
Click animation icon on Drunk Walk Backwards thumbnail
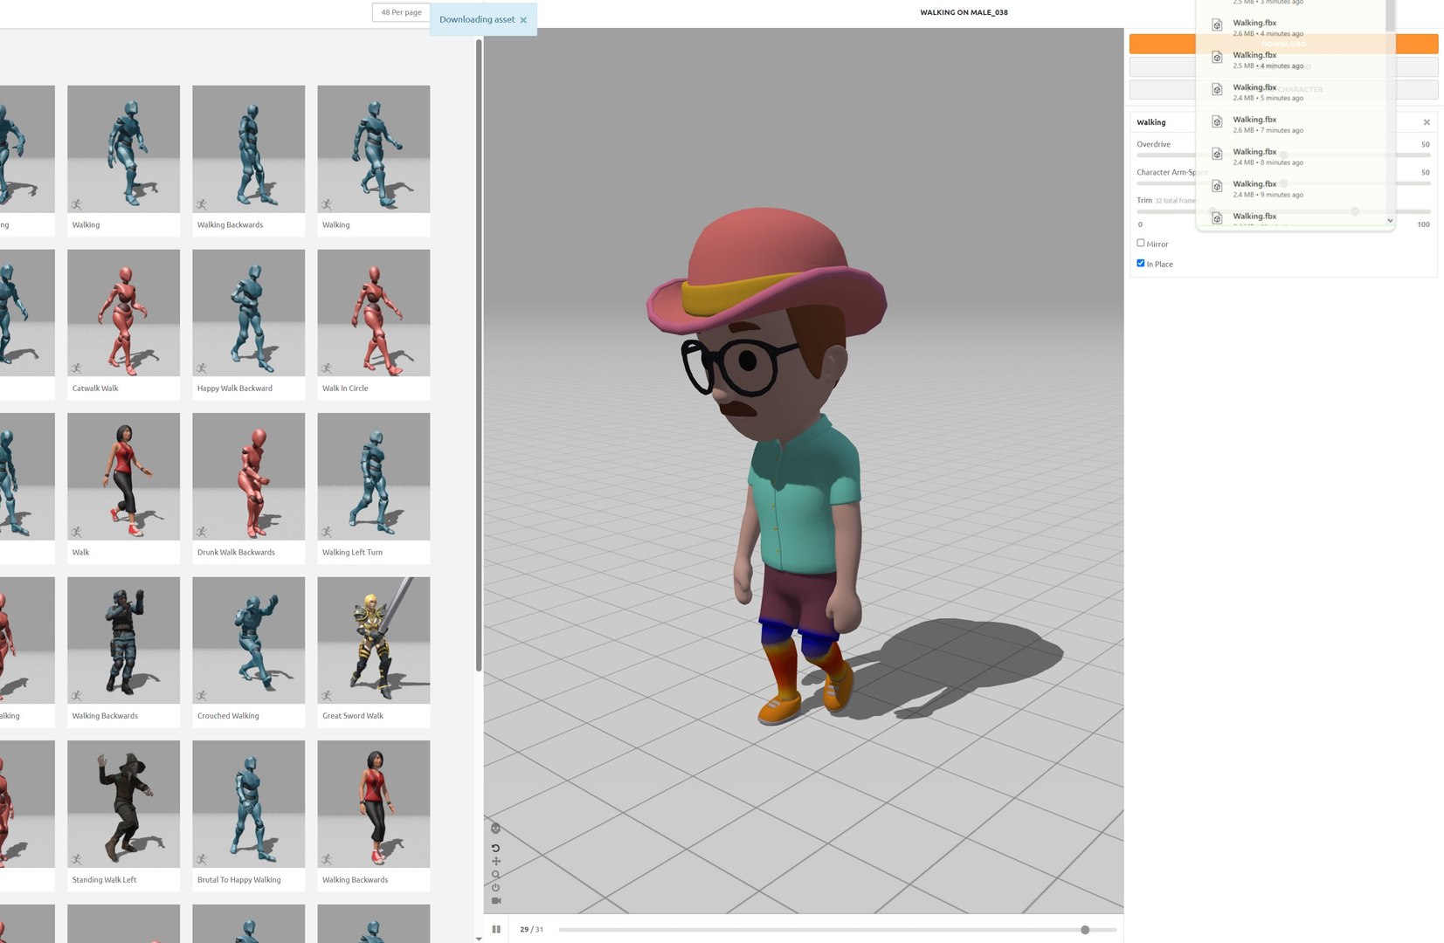(202, 532)
